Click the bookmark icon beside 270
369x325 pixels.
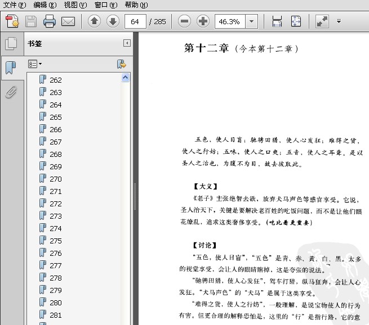[43, 178]
